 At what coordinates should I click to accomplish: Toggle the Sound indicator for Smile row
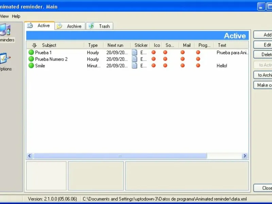point(165,66)
